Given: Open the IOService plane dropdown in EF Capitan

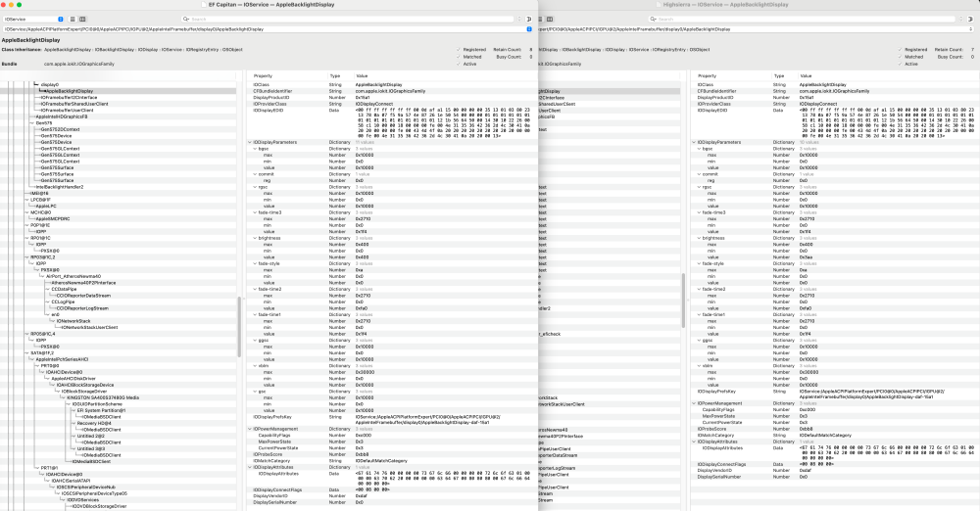Looking at the screenshot, I should click(x=33, y=20).
